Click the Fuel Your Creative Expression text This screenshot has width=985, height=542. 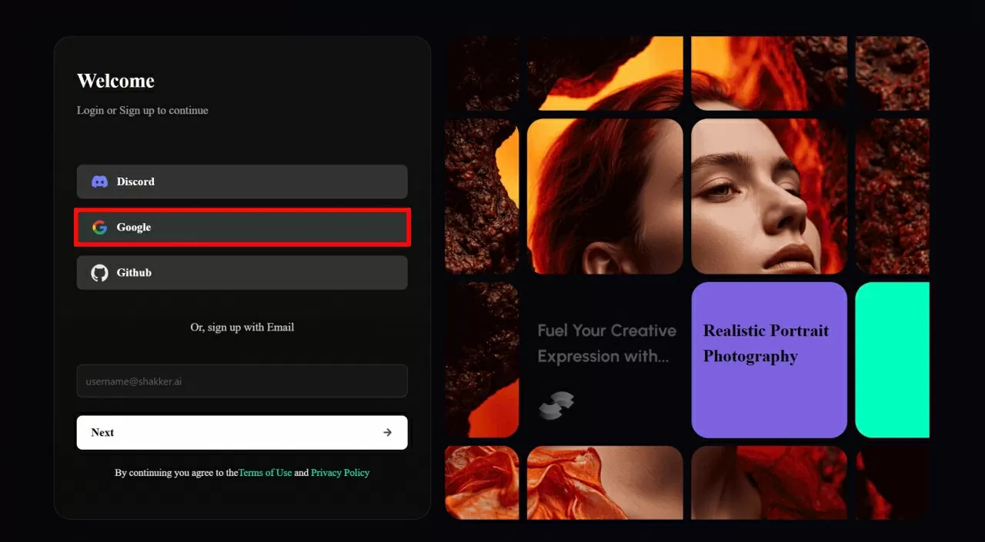click(x=606, y=343)
